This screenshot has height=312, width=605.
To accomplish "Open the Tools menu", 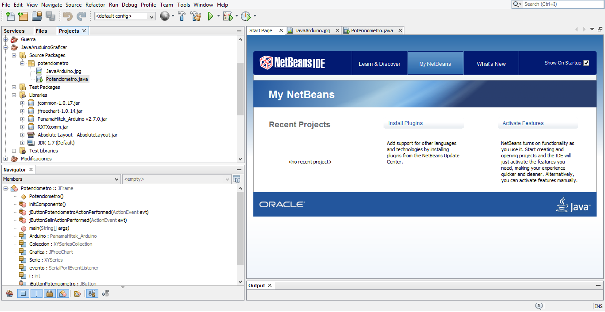I will tap(183, 5).
